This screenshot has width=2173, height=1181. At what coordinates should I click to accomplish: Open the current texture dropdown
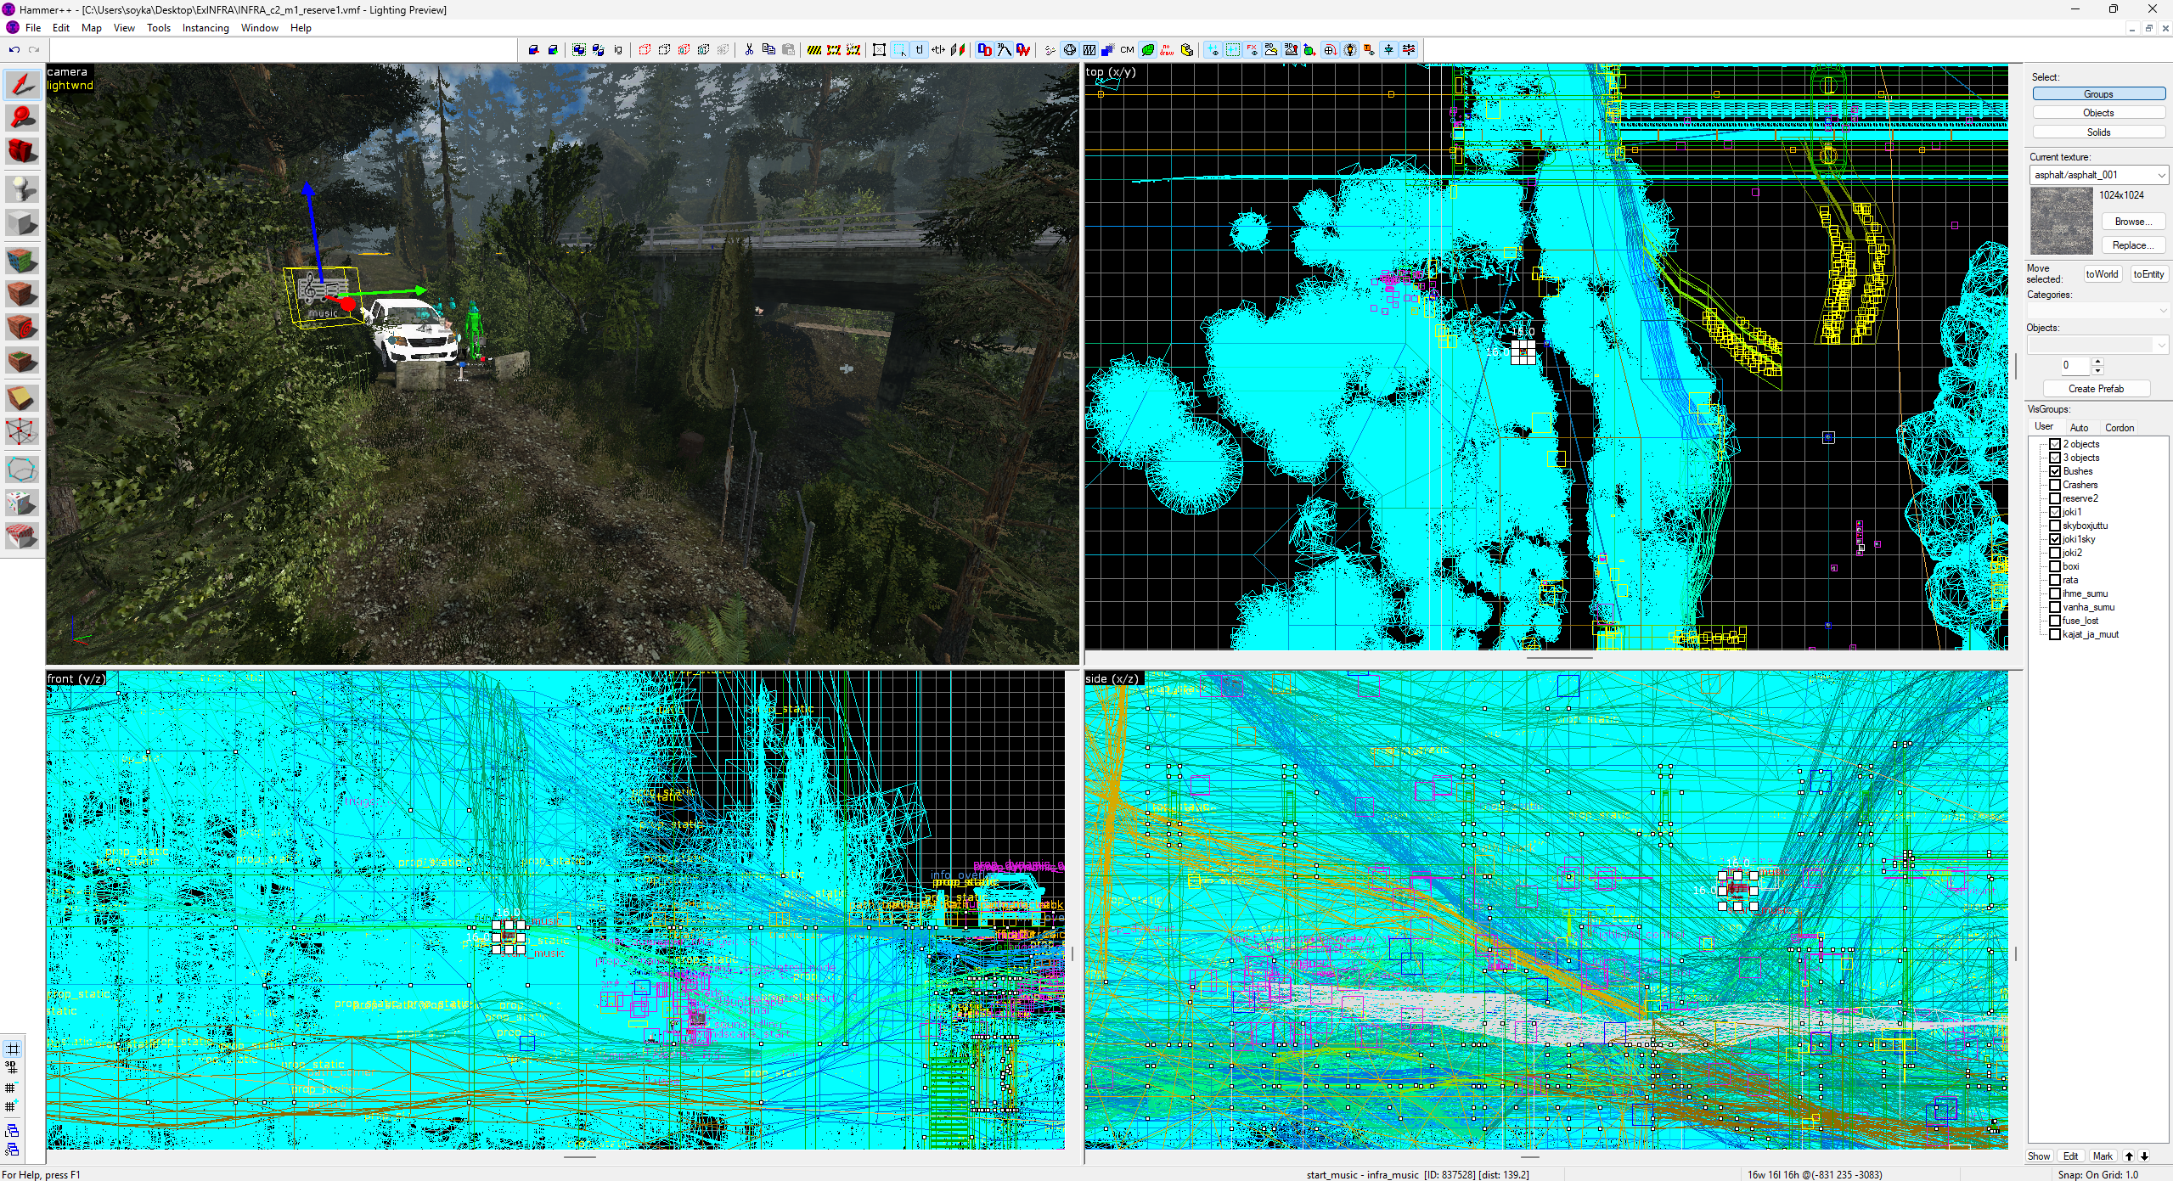pos(2161,175)
